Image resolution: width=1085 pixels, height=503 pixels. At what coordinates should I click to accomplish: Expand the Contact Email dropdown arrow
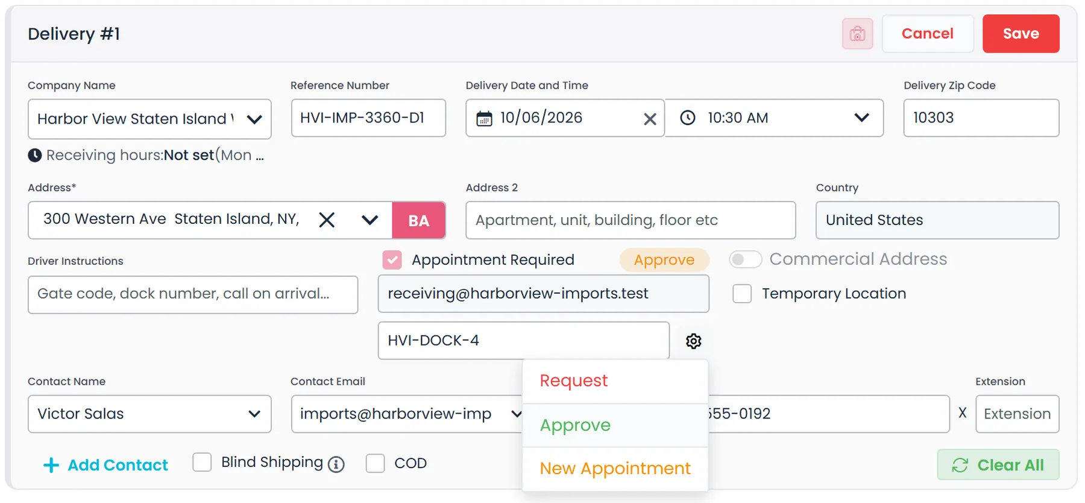tap(516, 414)
